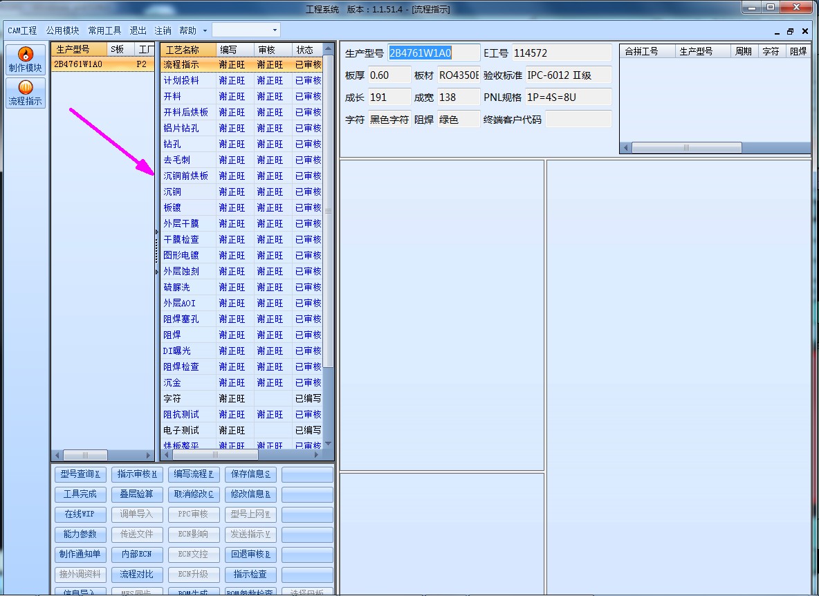The image size is (819, 596).
Task: Select the 开料后烘板 process row
Action: 242,112
